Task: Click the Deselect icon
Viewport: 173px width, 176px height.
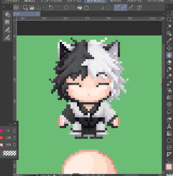Action: click(x=95, y=8)
